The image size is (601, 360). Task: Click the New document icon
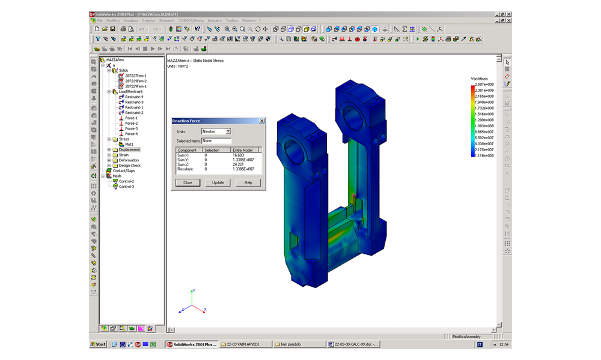pyautogui.click(x=97, y=29)
